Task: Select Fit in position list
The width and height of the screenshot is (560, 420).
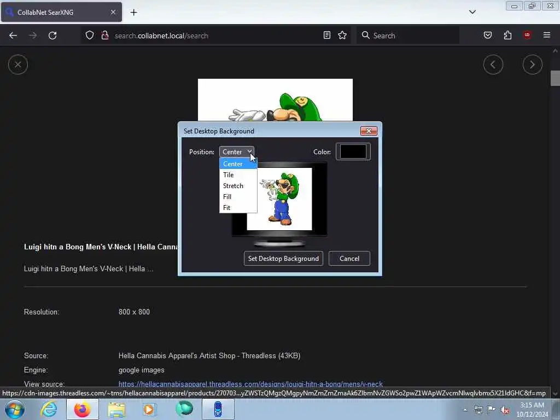Action: 238,207
